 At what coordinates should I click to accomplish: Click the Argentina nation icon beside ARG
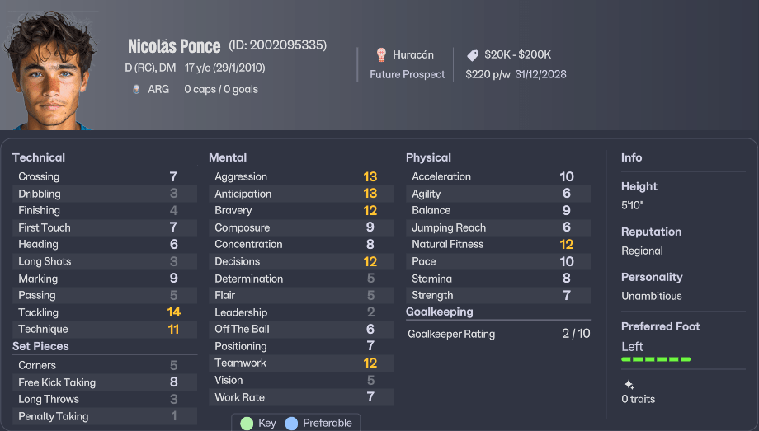click(x=136, y=89)
